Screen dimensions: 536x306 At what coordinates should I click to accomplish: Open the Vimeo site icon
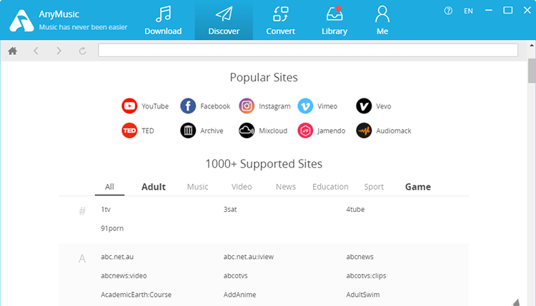pos(305,106)
